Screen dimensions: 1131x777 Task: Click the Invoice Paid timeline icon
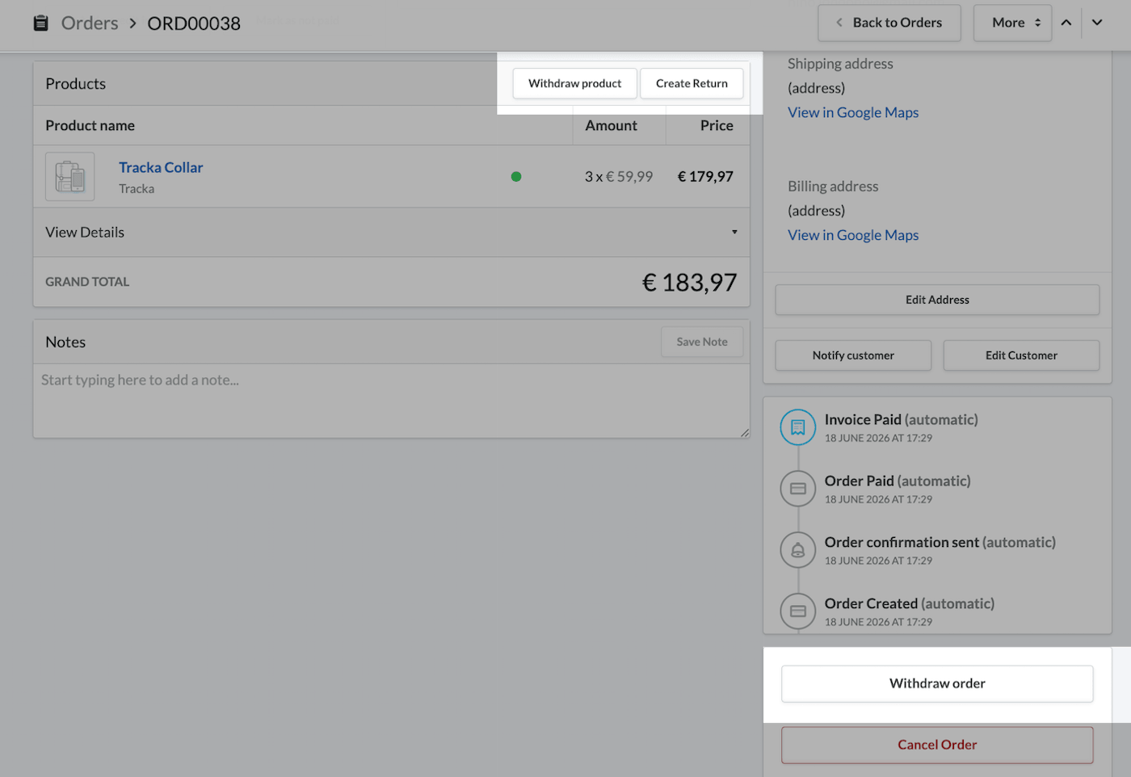coord(798,427)
